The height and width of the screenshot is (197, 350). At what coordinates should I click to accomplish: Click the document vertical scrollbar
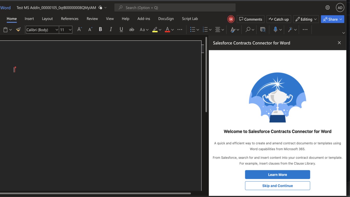click(206, 75)
